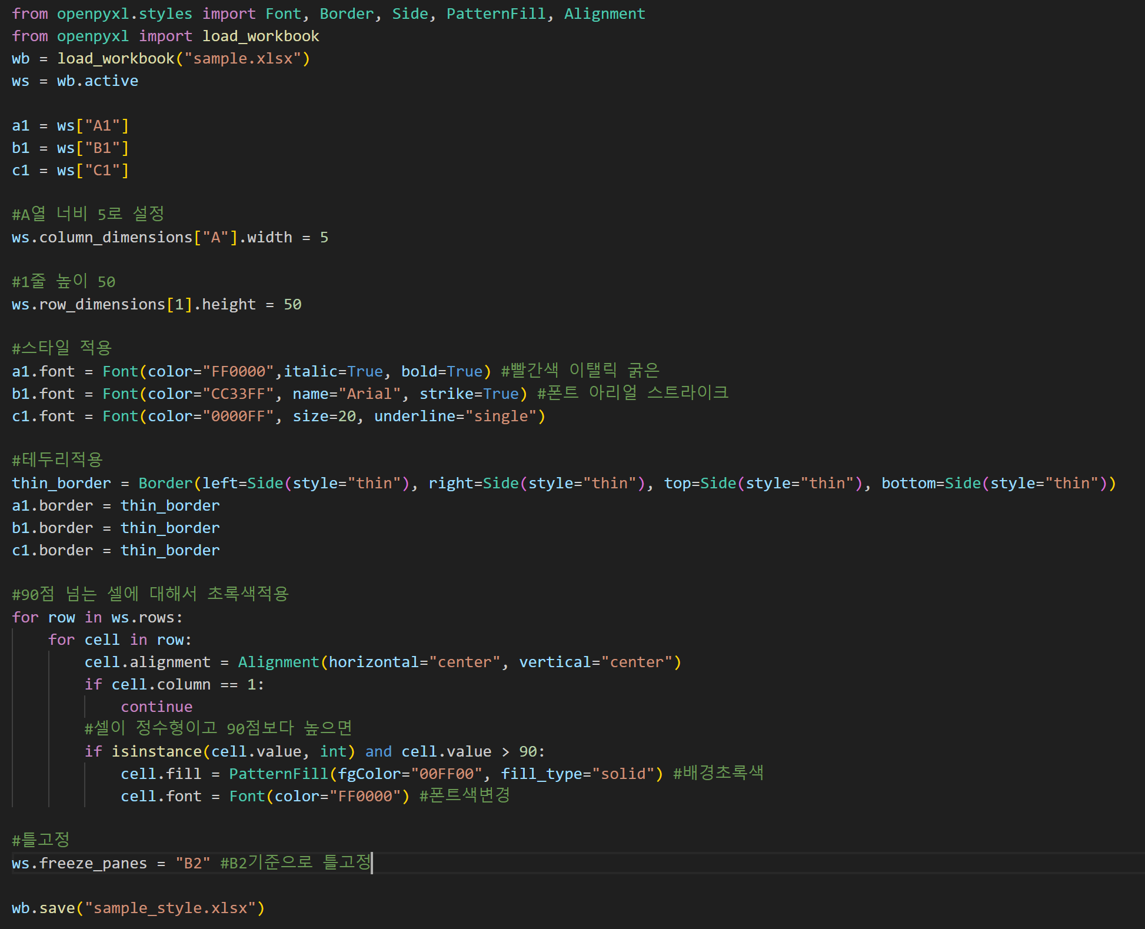
Task: Click c1.border assignment line
Action: click(x=115, y=551)
